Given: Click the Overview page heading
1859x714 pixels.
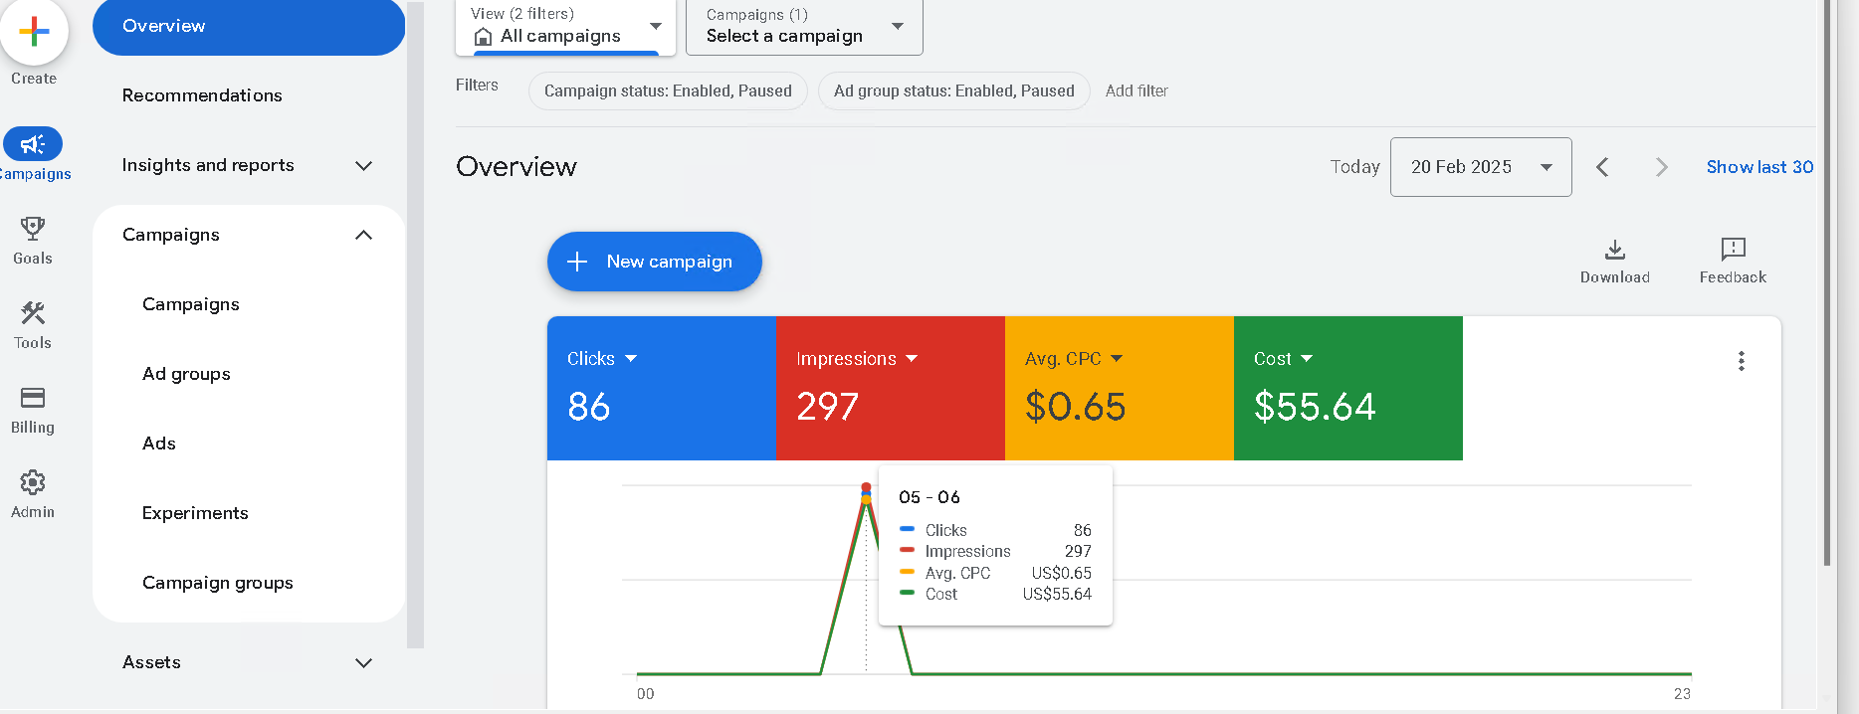Looking at the screenshot, I should (516, 167).
